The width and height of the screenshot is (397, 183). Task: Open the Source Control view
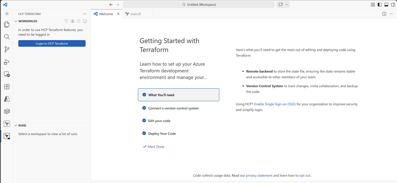pyautogui.click(x=7, y=50)
